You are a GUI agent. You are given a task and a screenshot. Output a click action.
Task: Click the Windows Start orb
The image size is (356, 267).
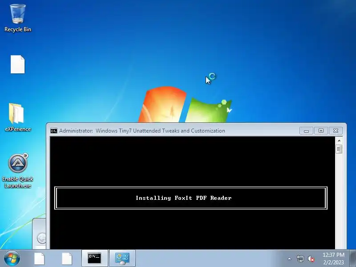pyautogui.click(x=12, y=258)
